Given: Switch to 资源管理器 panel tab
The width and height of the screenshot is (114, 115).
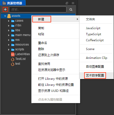Looking at the screenshot, I should coord(13,3).
